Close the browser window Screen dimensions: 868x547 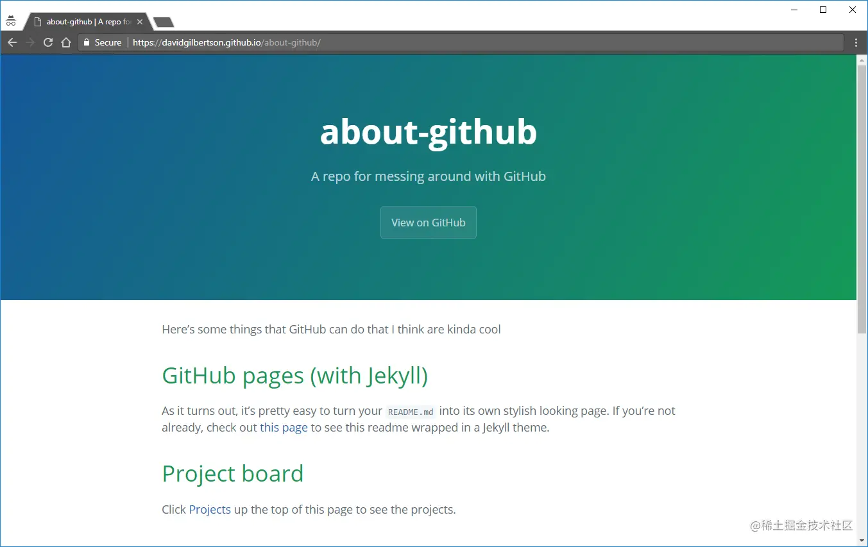(853, 10)
